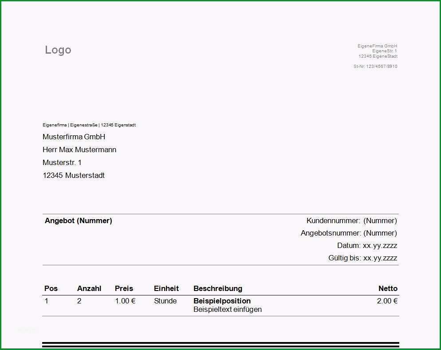
Task: Click the bold Beispielposition text
Action: coord(222,301)
